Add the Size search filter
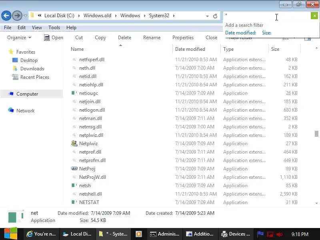Image resolution: width=320 pixels, height=240 pixels. point(266,33)
